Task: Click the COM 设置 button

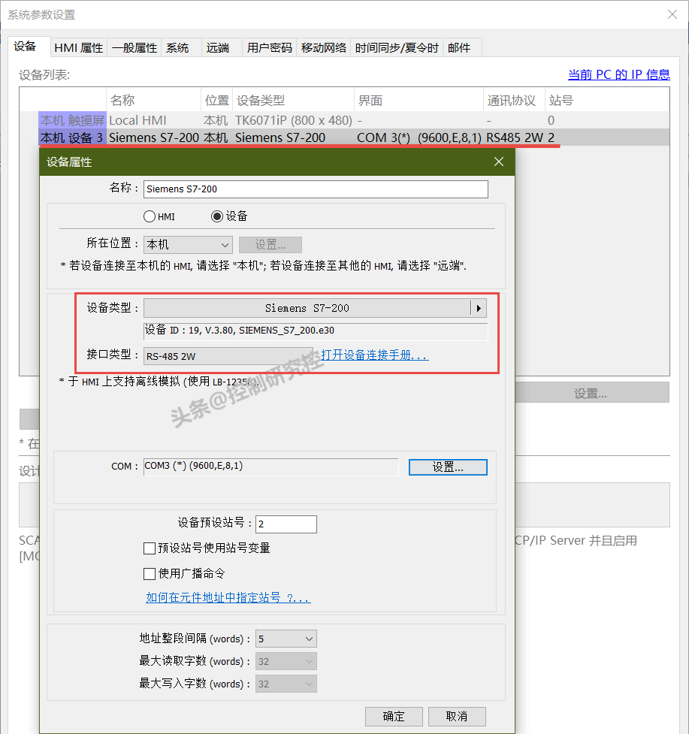Action: click(448, 467)
